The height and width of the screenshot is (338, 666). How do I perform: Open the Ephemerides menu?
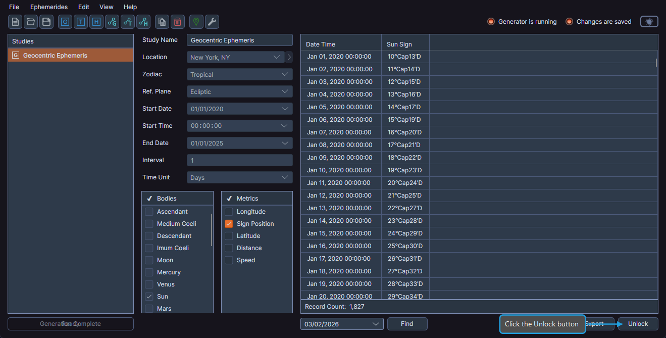pos(48,7)
